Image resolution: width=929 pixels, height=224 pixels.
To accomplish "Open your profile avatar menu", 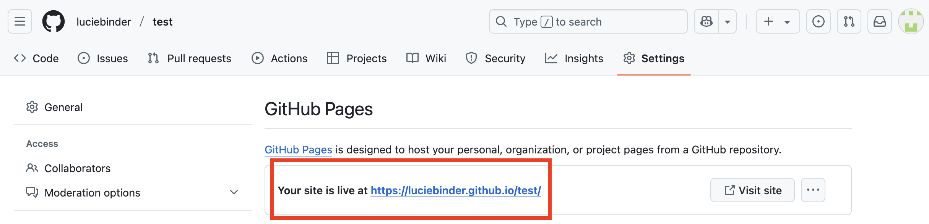I will coord(911,21).
